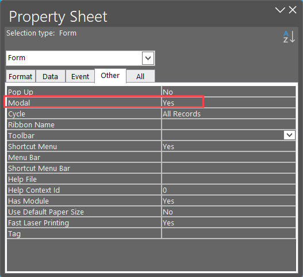Click the Form text in object selector
The height and width of the screenshot is (277, 303).
click(17, 58)
